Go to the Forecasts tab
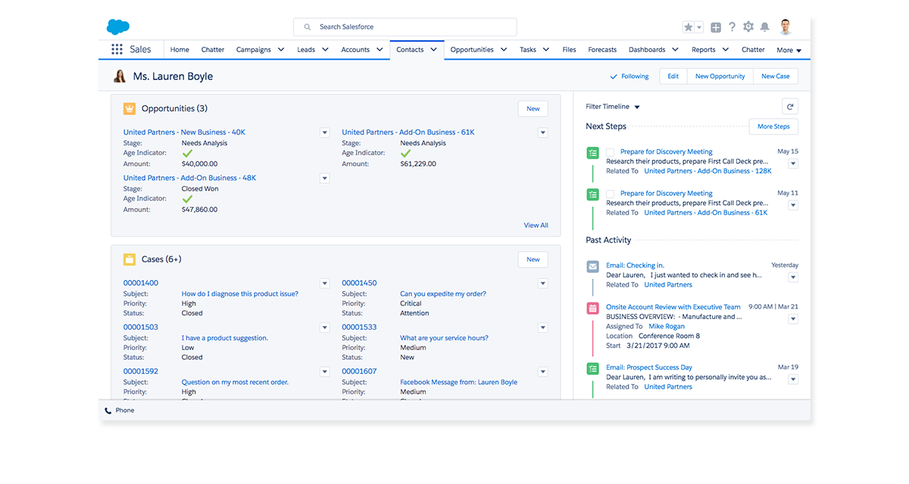 pyautogui.click(x=602, y=50)
